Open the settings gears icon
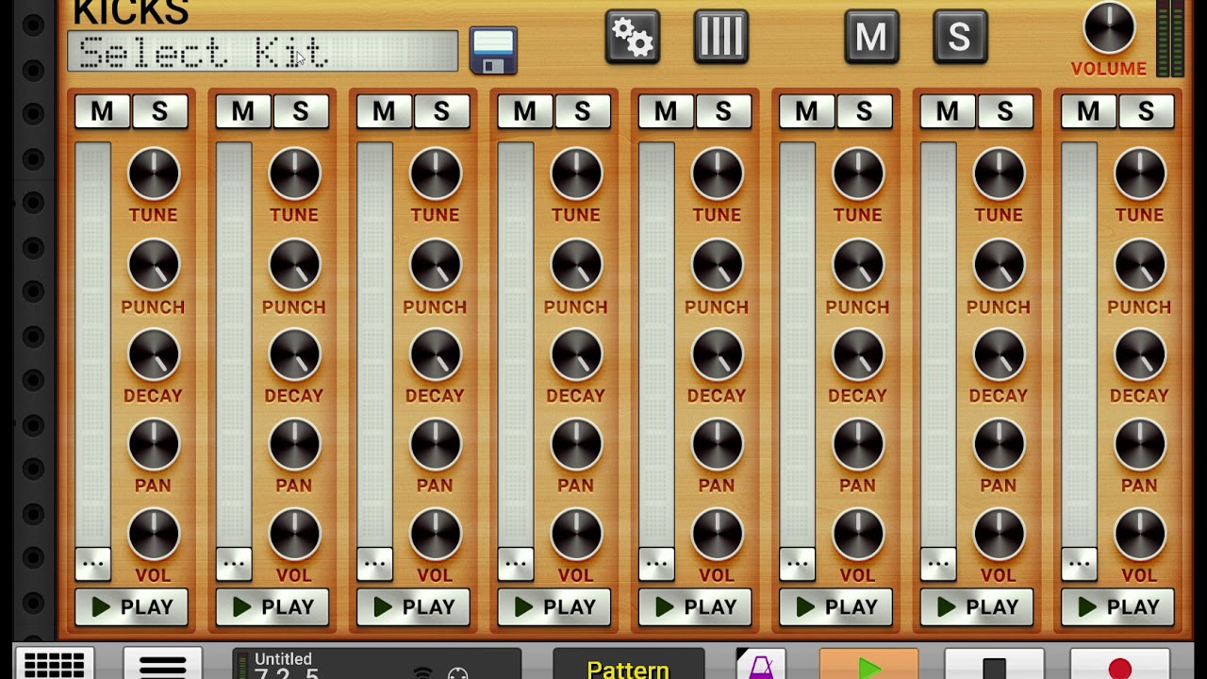 632,38
